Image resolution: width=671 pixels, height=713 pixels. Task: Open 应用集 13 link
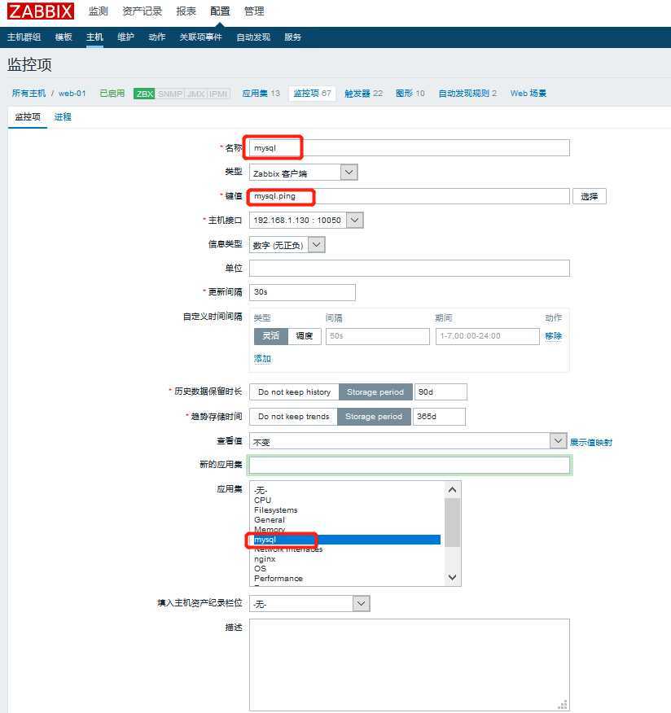pyautogui.click(x=261, y=94)
